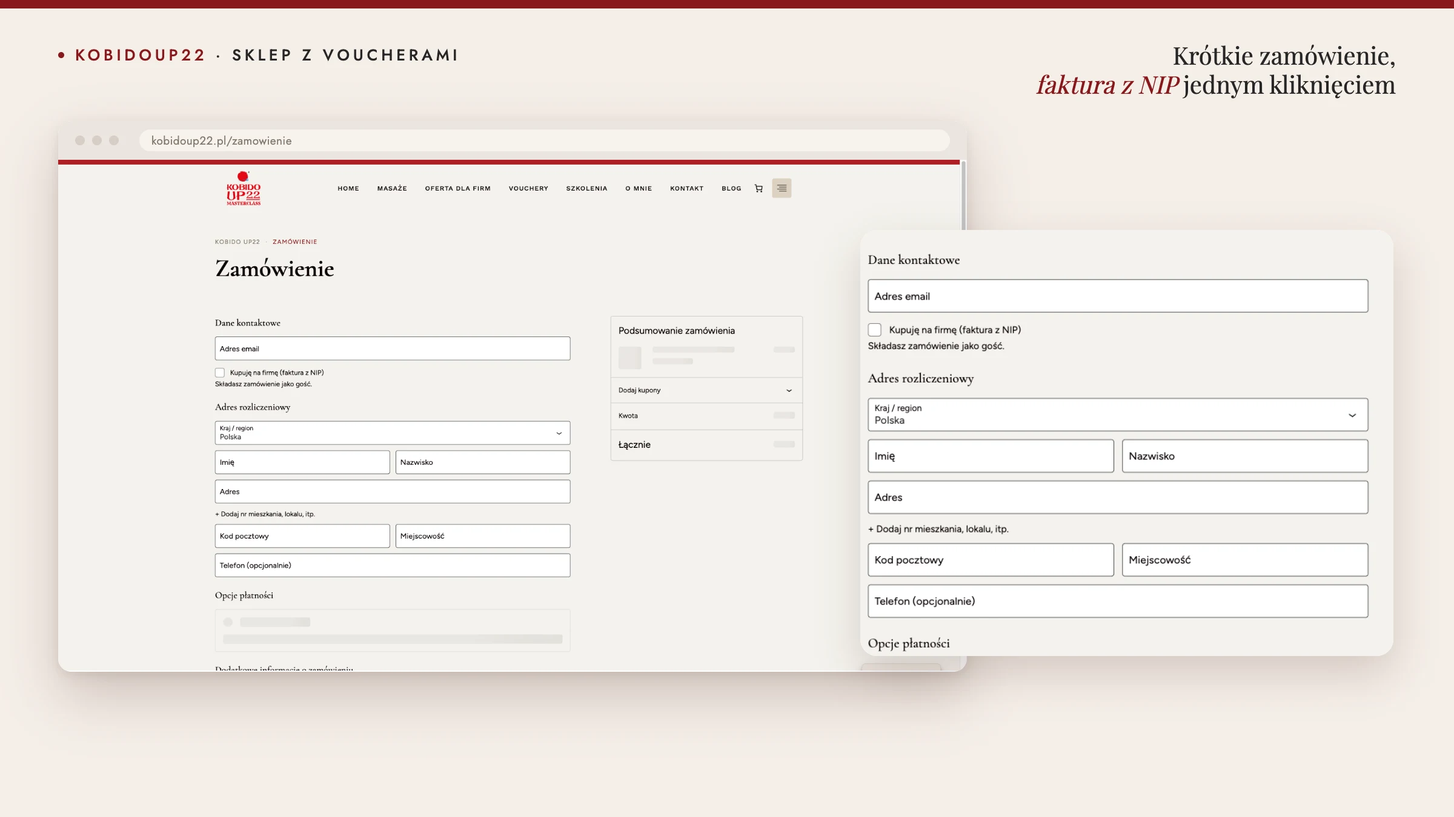Click the Nazwisko field in the browser form
The image size is (1454, 817).
tap(483, 462)
